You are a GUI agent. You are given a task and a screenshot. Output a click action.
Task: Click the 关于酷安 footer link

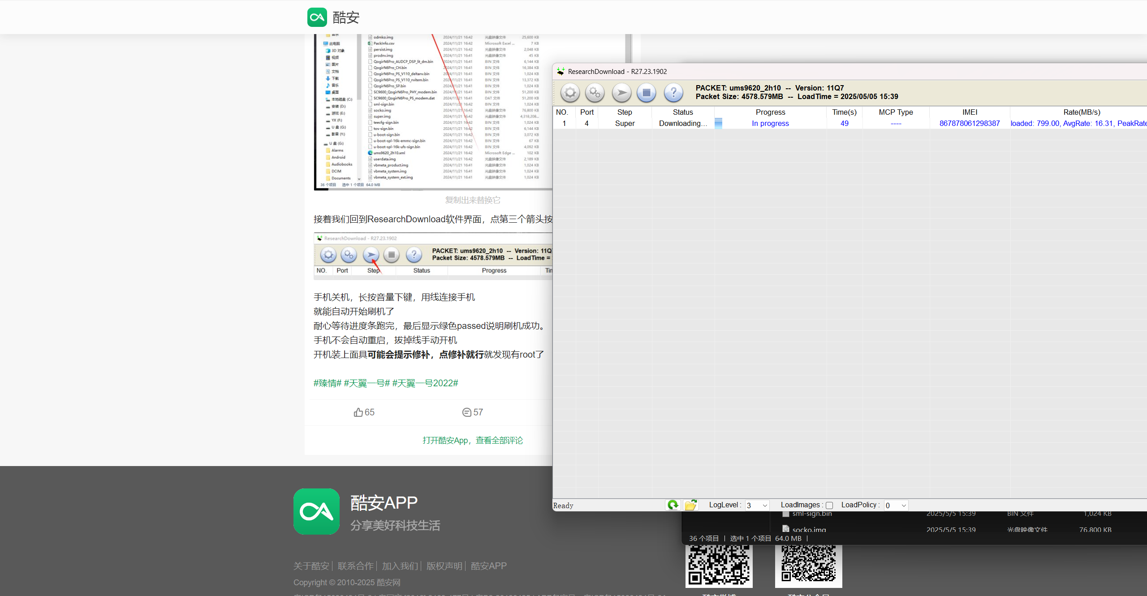[311, 566]
